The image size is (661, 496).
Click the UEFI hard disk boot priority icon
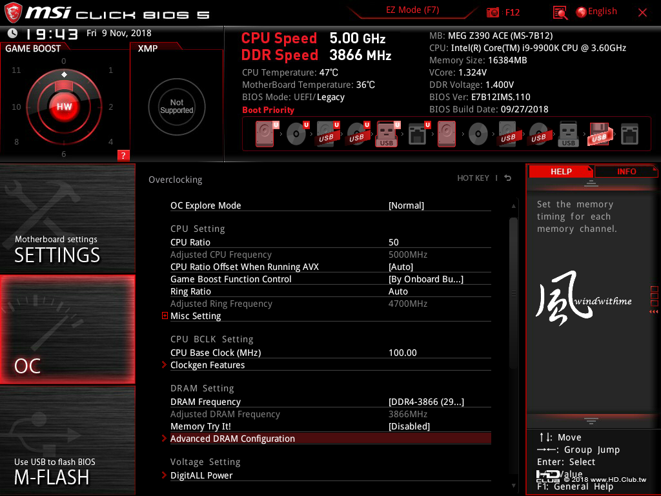pyautogui.click(x=267, y=134)
